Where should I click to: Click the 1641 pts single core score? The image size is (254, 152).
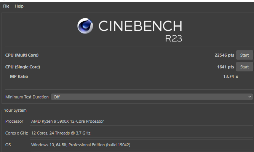pyautogui.click(x=225, y=67)
